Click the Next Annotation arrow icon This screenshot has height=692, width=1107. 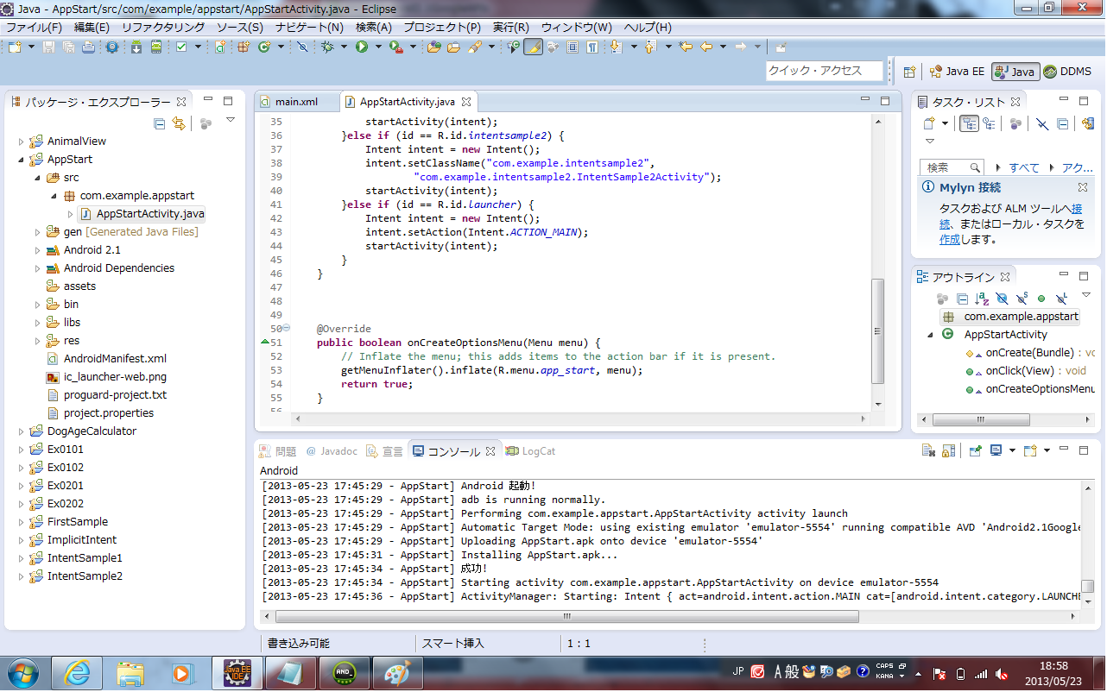point(615,47)
